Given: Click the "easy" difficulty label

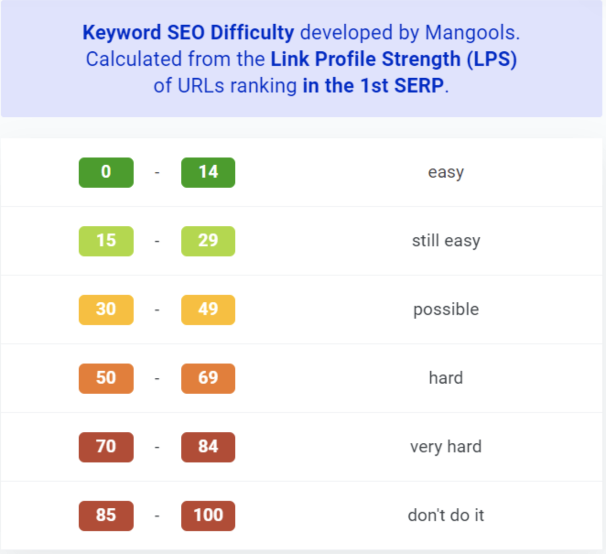Looking at the screenshot, I should pyautogui.click(x=446, y=173).
